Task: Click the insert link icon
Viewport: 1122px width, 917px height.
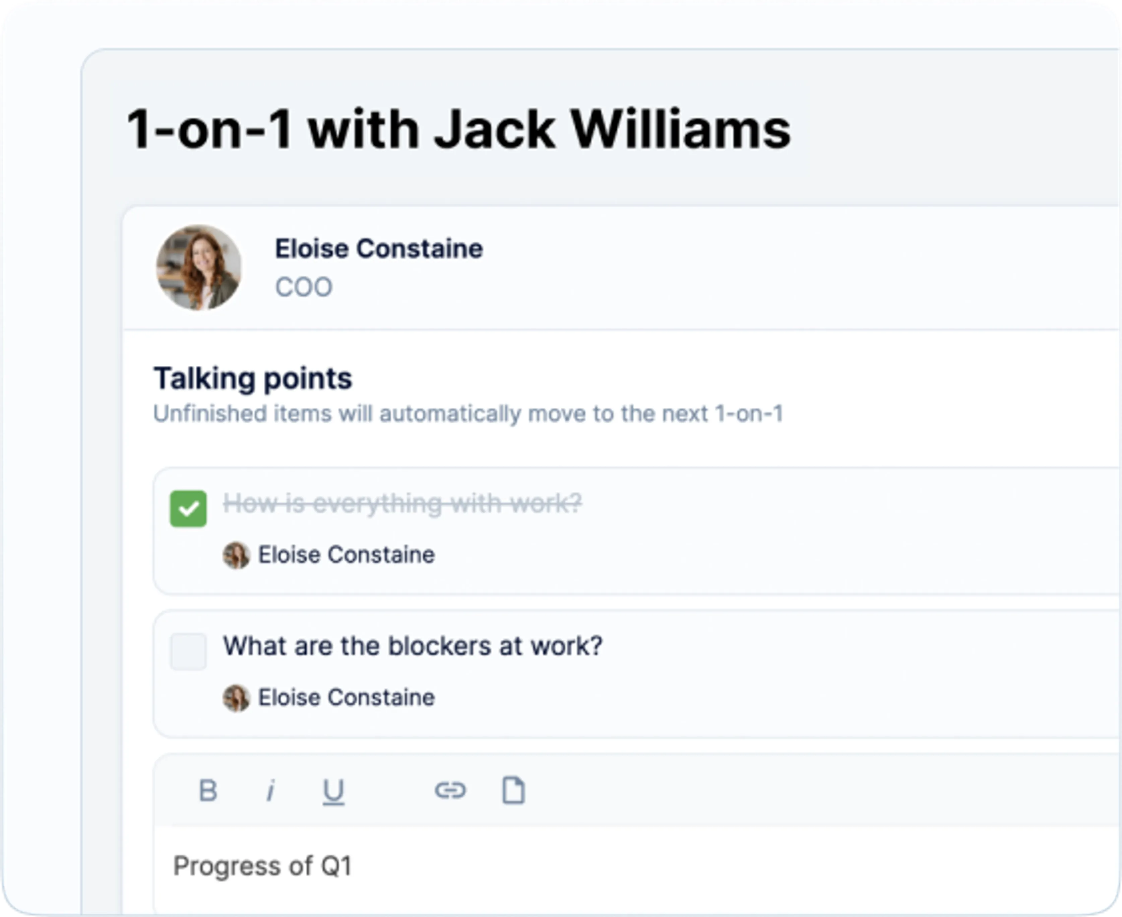Action: (450, 791)
